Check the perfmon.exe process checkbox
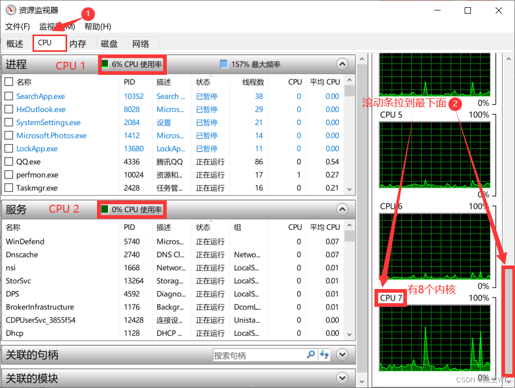The width and height of the screenshot is (515, 388). [9, 175]
